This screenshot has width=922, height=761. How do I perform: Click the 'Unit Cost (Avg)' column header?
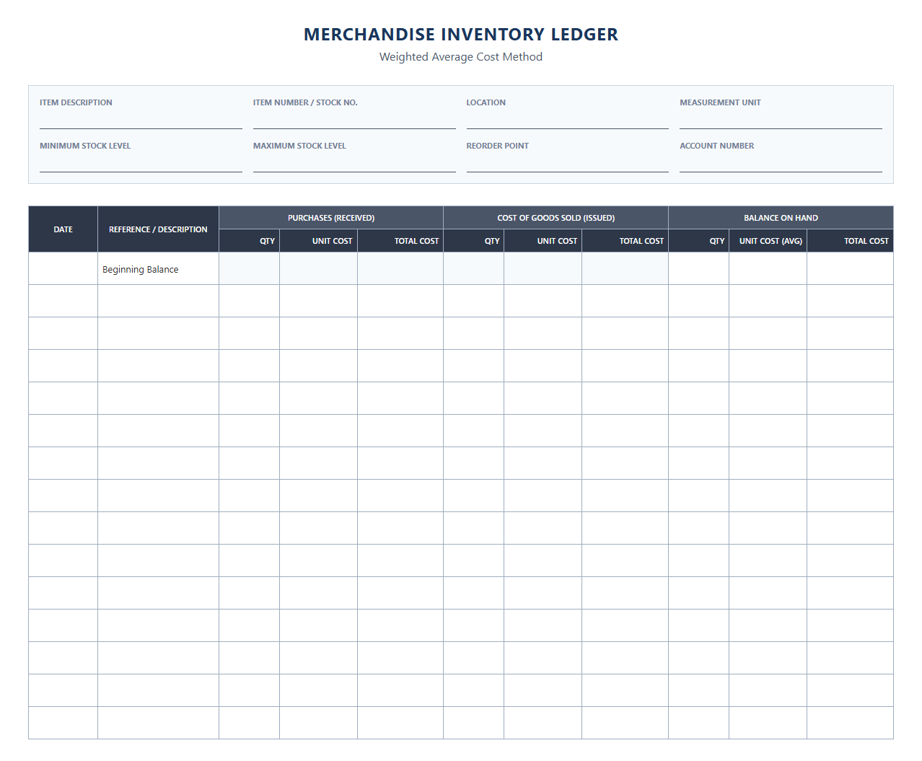(768, 241)
